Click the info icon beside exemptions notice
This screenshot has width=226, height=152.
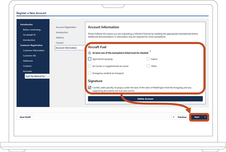pos(89,53)
